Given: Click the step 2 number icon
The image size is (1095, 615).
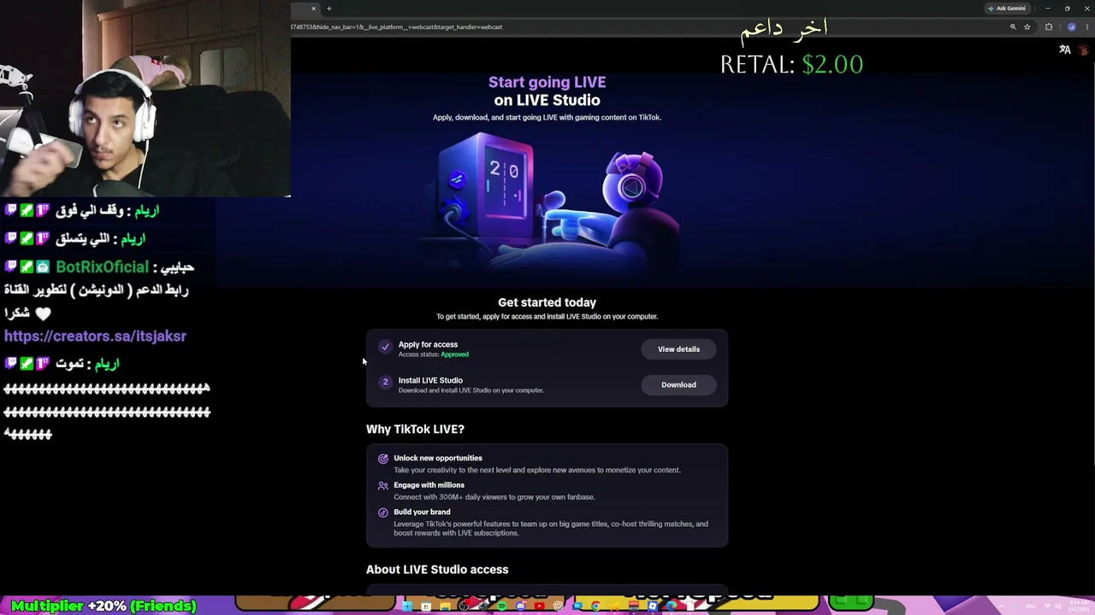Looking at the screenshot, I should [385, 383].
